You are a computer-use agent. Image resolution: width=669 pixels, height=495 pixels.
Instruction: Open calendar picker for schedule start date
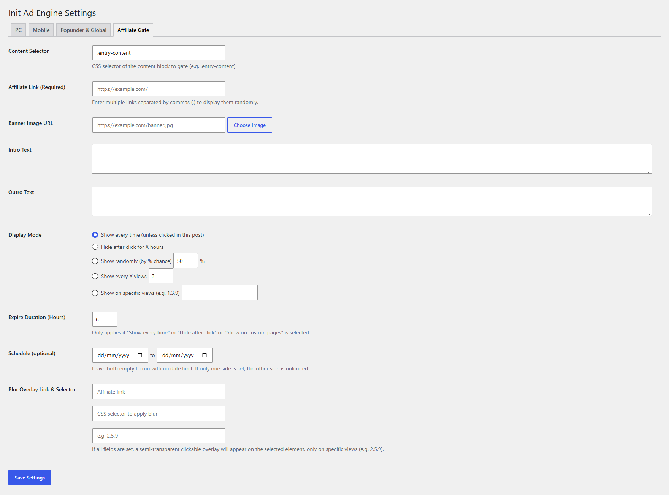coord(140,355)
